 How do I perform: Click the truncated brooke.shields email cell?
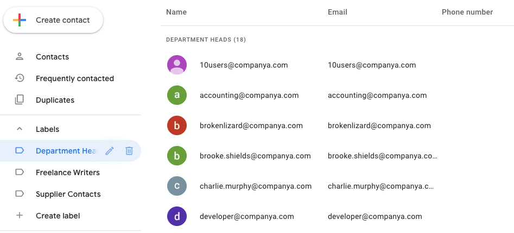(383, 156)
